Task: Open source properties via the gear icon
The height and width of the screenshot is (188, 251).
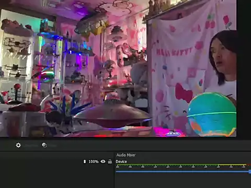Action: click(18, 145)
